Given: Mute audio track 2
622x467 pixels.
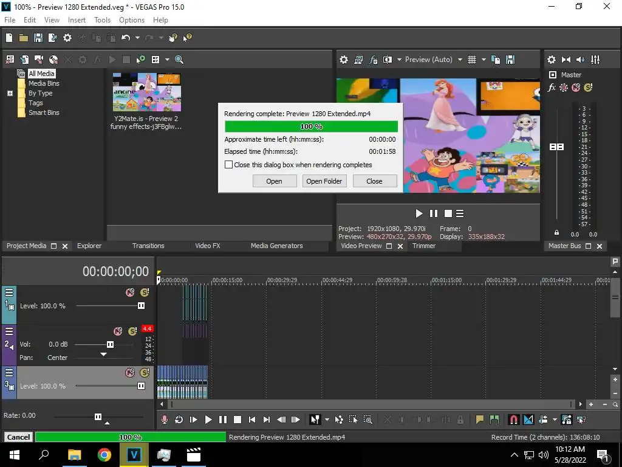Looking at the screenshot, I should tap(118, 331).
